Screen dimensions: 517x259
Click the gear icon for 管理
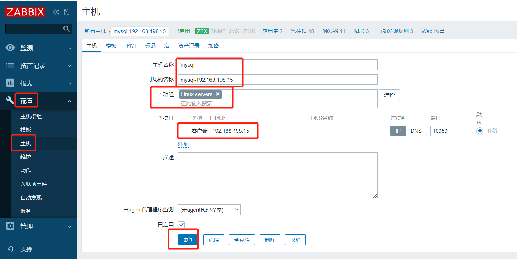point(11,226)
